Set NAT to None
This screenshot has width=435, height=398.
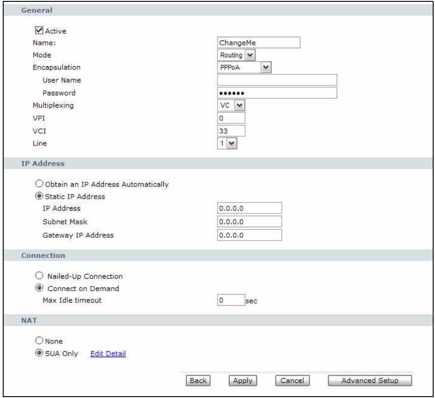point(39,341)
